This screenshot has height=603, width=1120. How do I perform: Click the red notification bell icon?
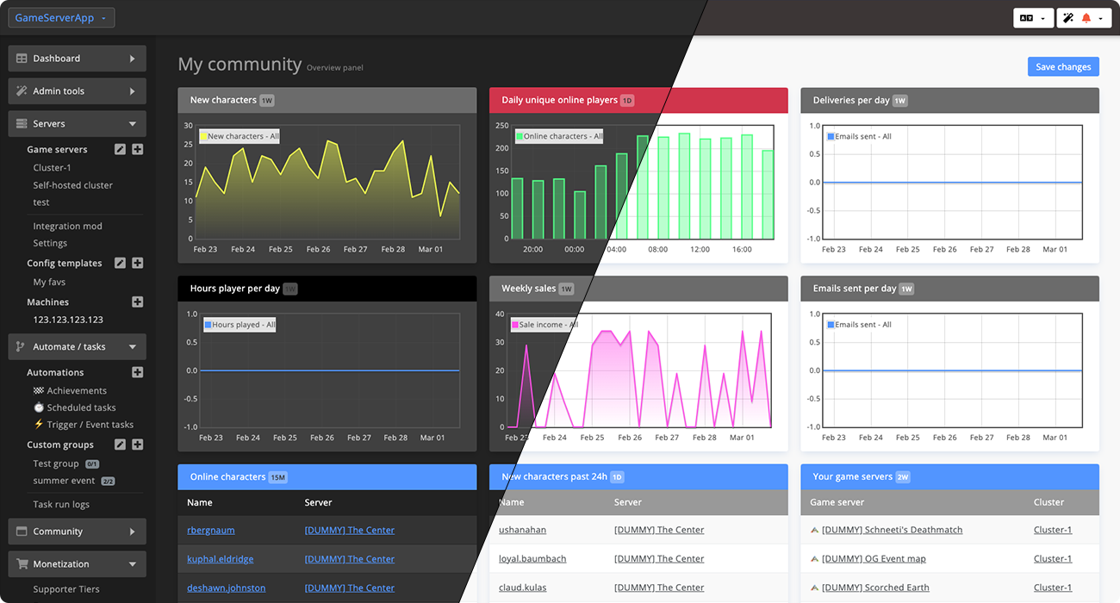point(1086,17)
